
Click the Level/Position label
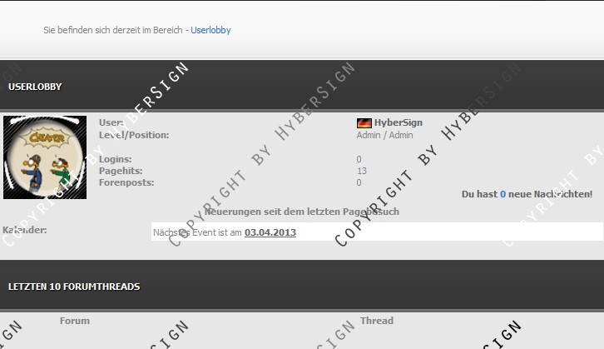pos(133,135)
